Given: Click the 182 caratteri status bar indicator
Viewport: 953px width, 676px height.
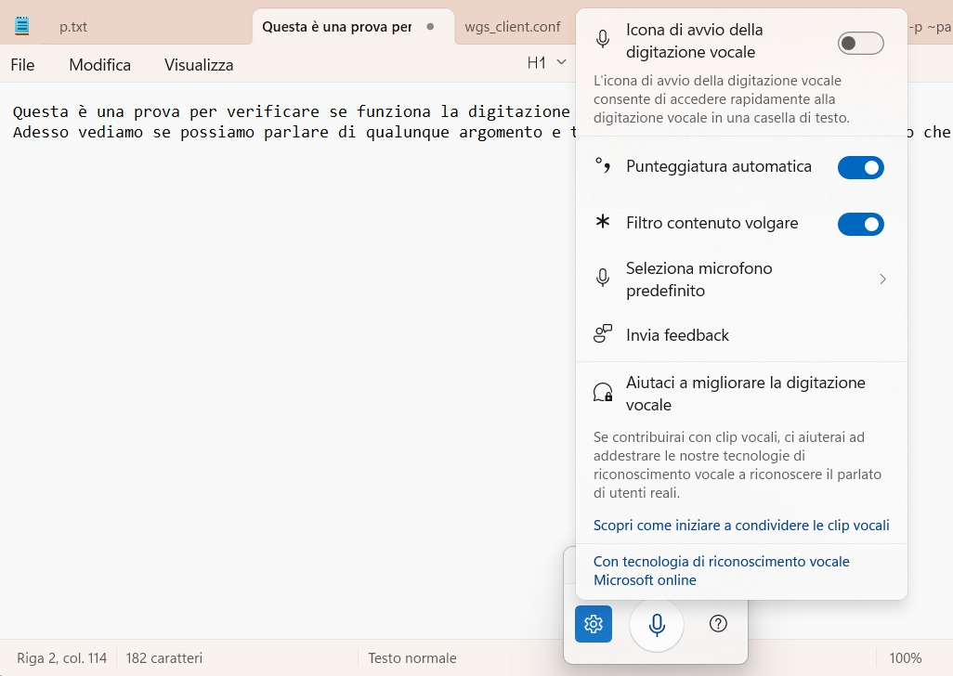Looking at the screenshot, I should (163, 657).
